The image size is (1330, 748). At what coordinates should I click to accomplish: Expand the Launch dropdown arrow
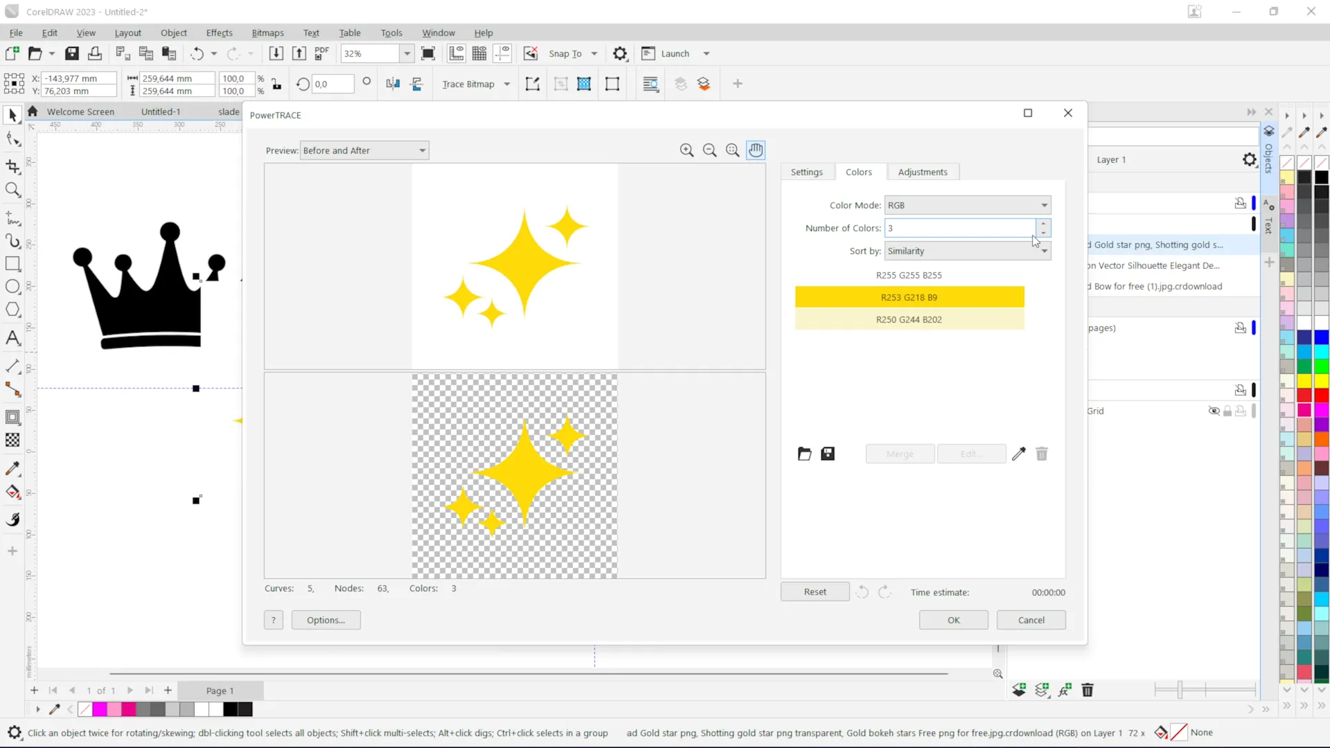(x=707, y=53)
